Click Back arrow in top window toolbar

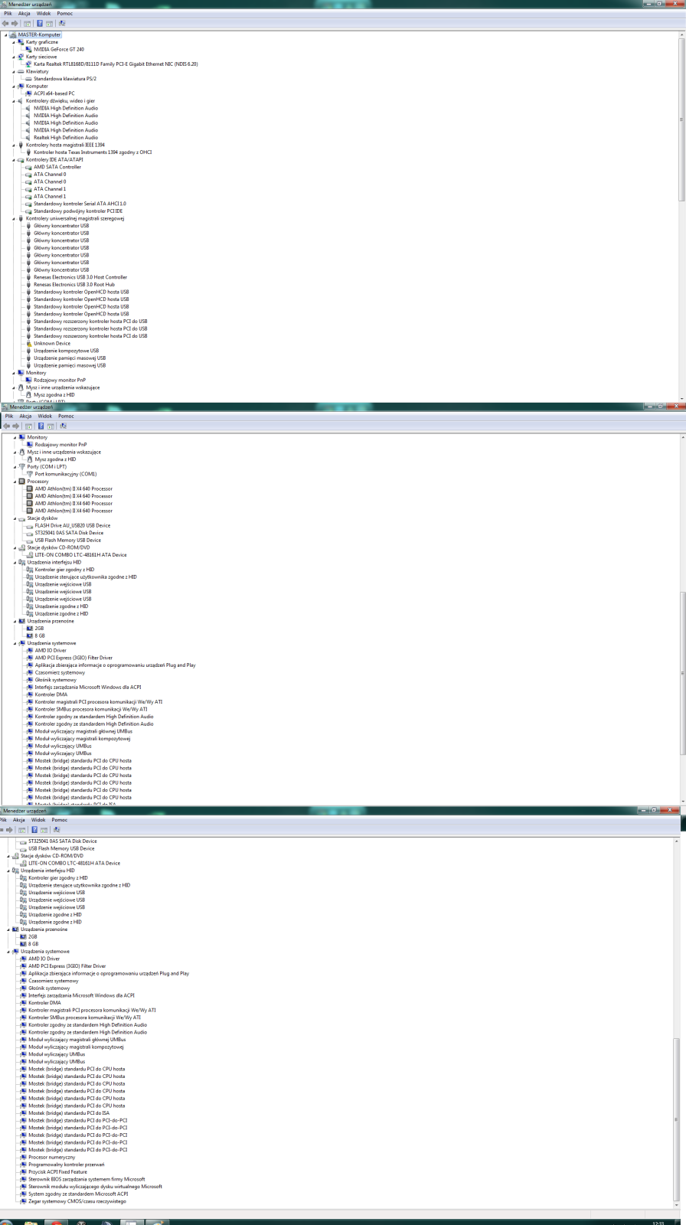[5, 23]
